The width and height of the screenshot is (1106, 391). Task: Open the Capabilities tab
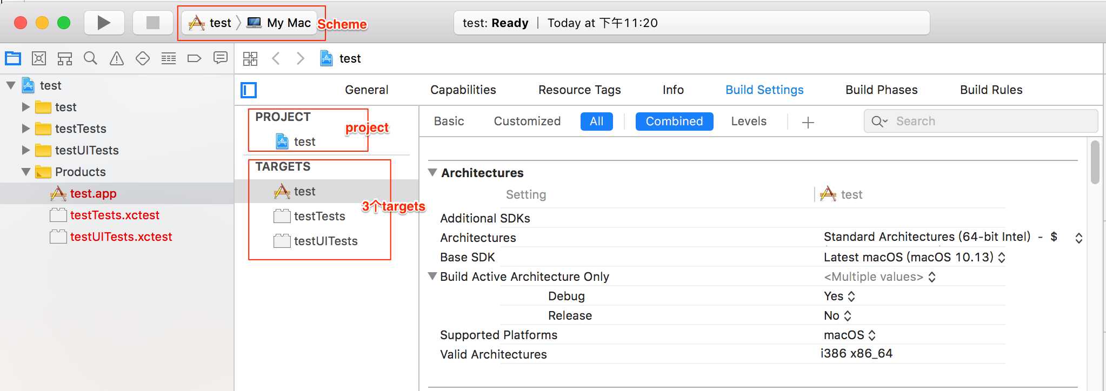[463, 90]
